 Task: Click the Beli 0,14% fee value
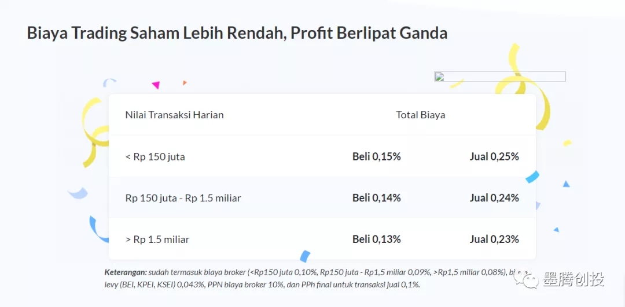(x=376, y=198)
